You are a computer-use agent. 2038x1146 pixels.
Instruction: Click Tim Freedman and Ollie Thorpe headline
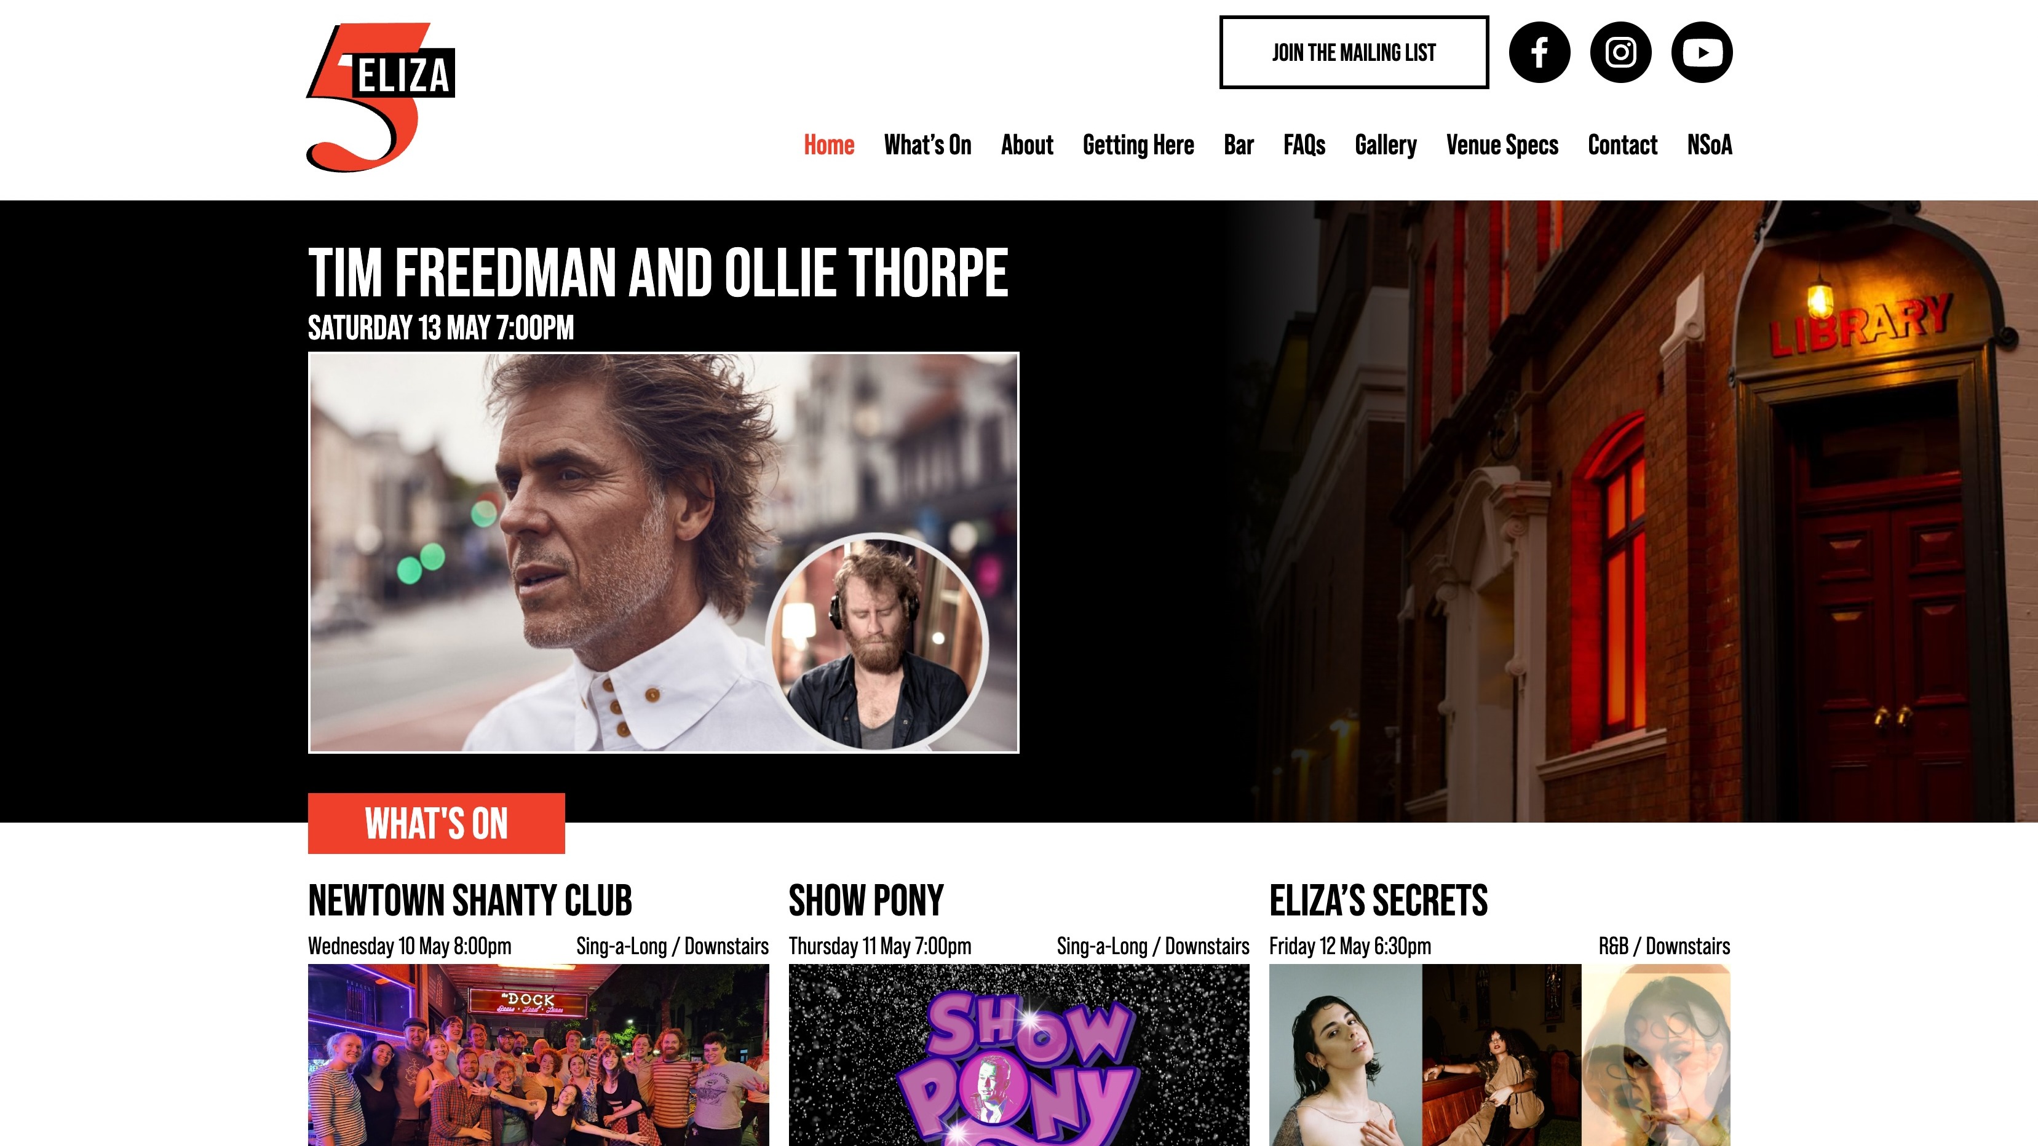click(657, 273)
